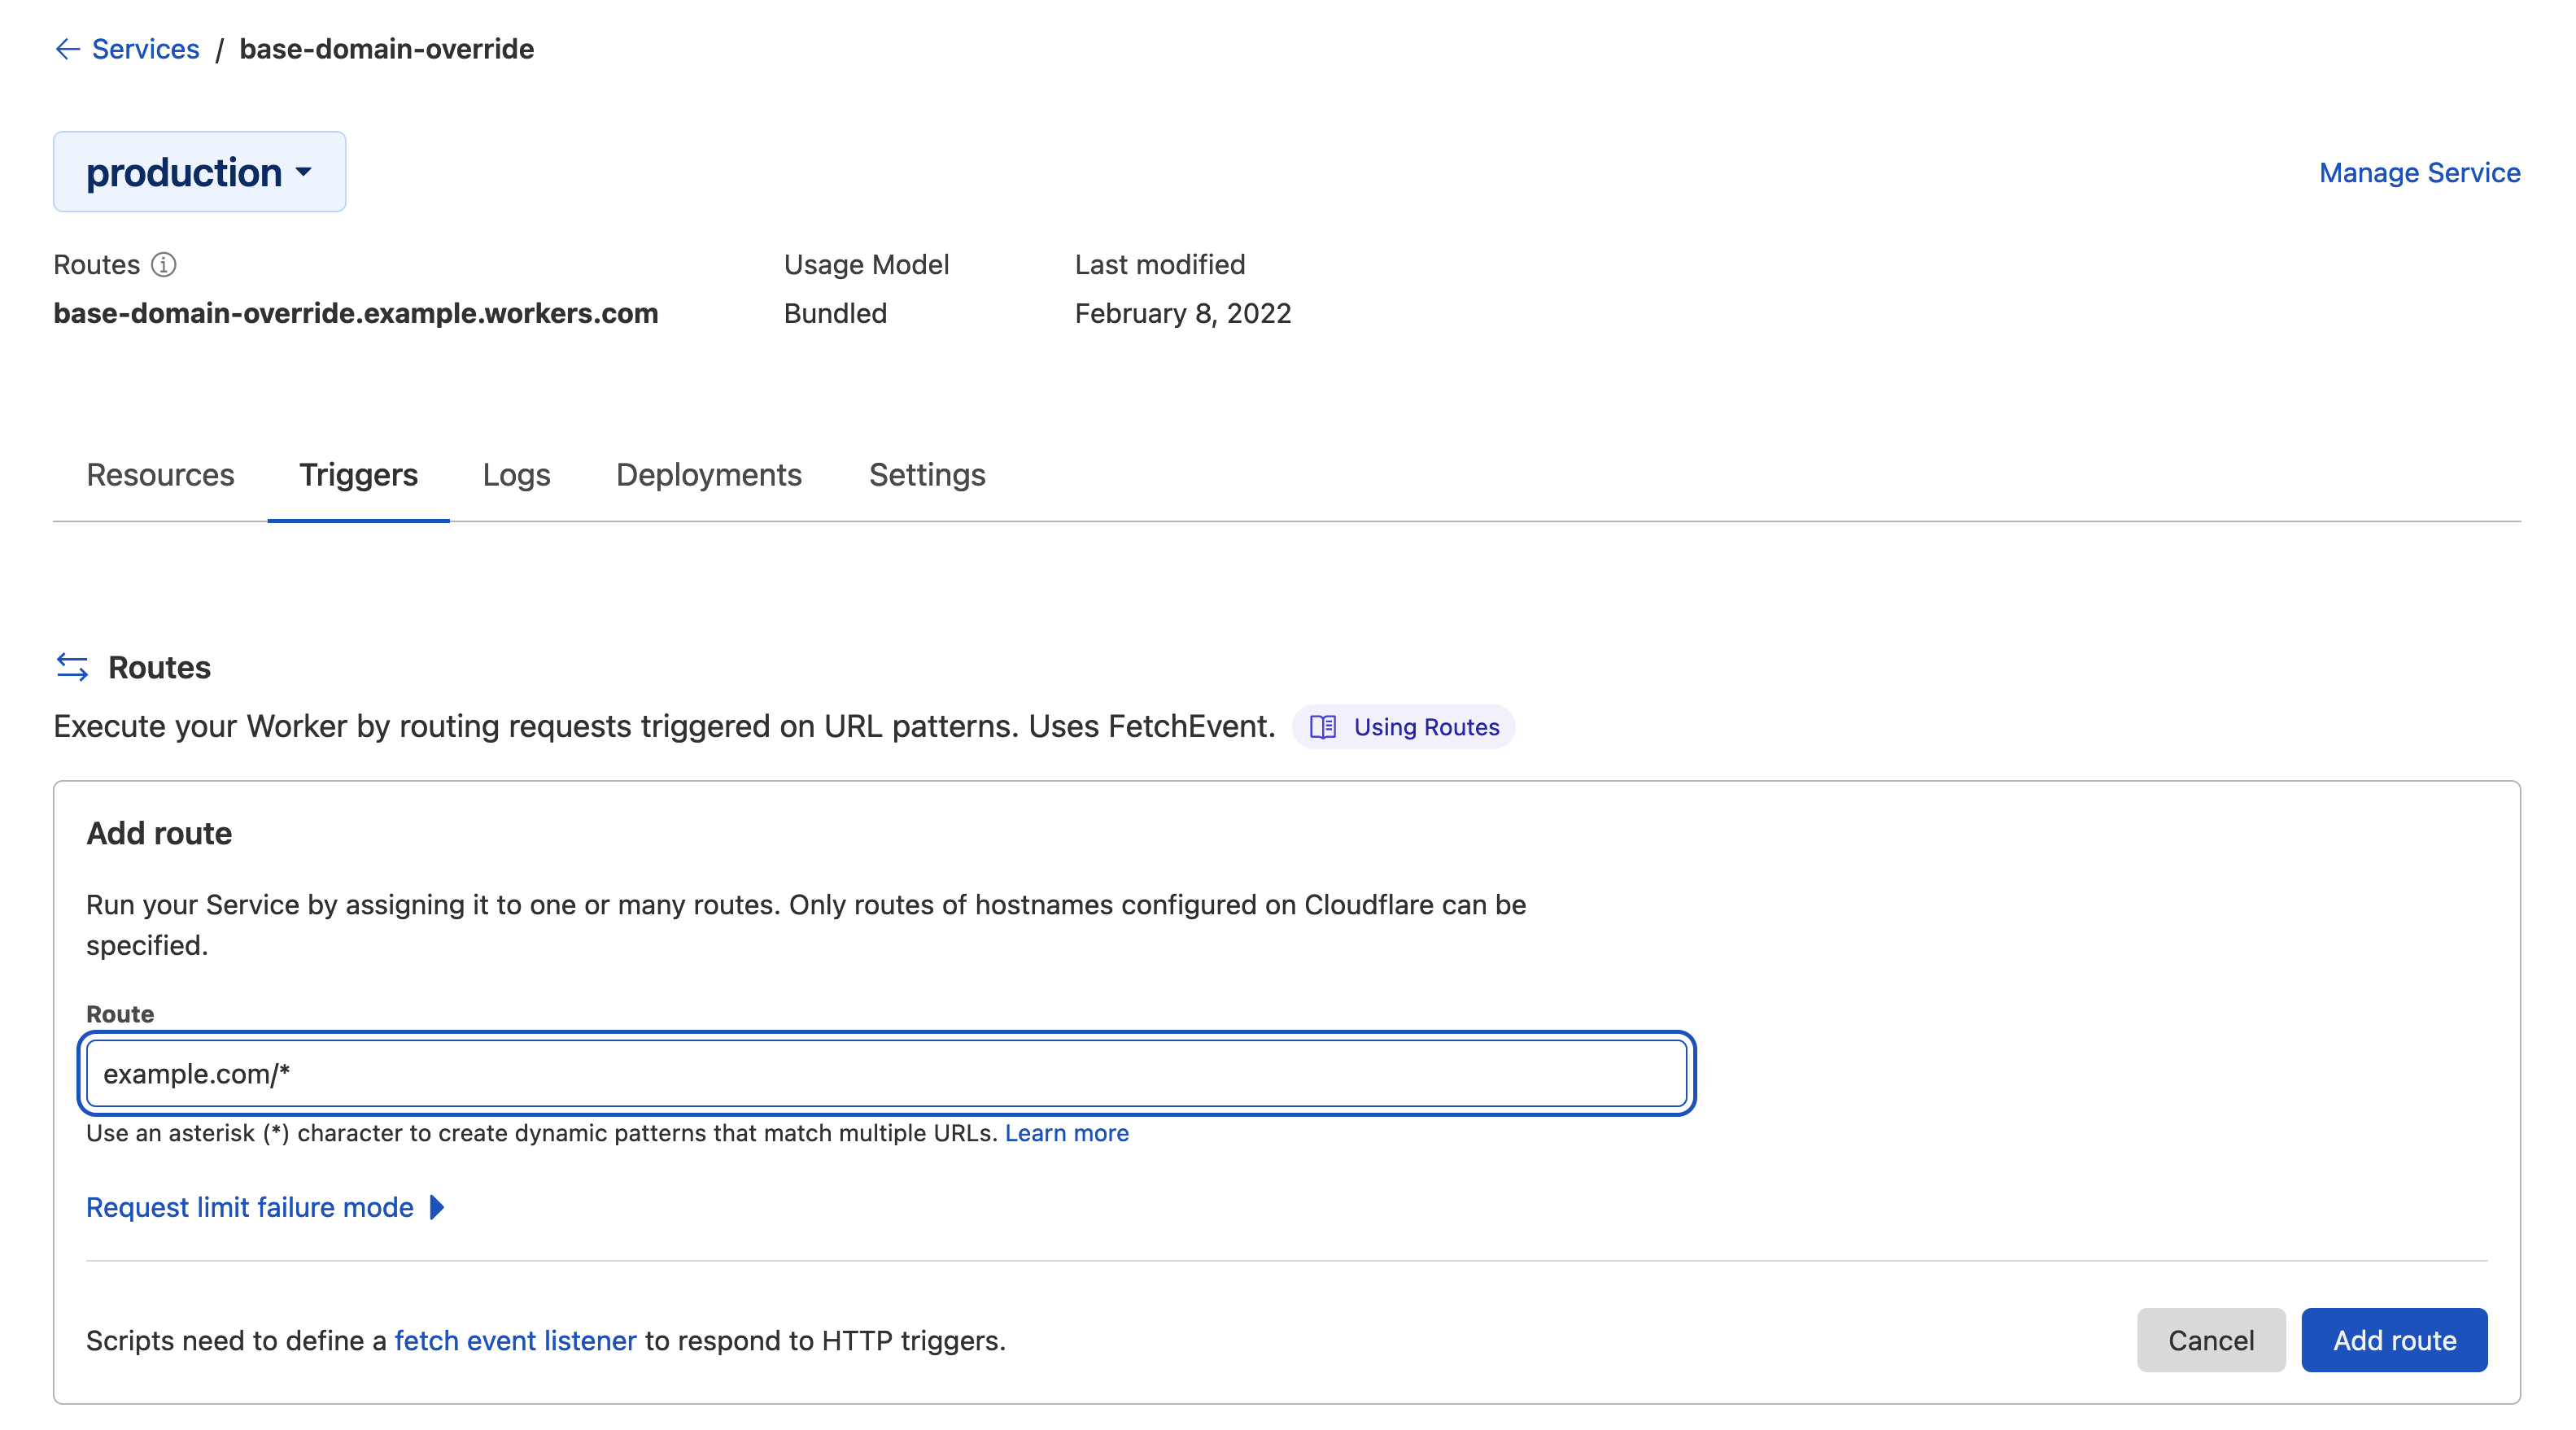Cancel adding the route

(x=2210, y=1340)
